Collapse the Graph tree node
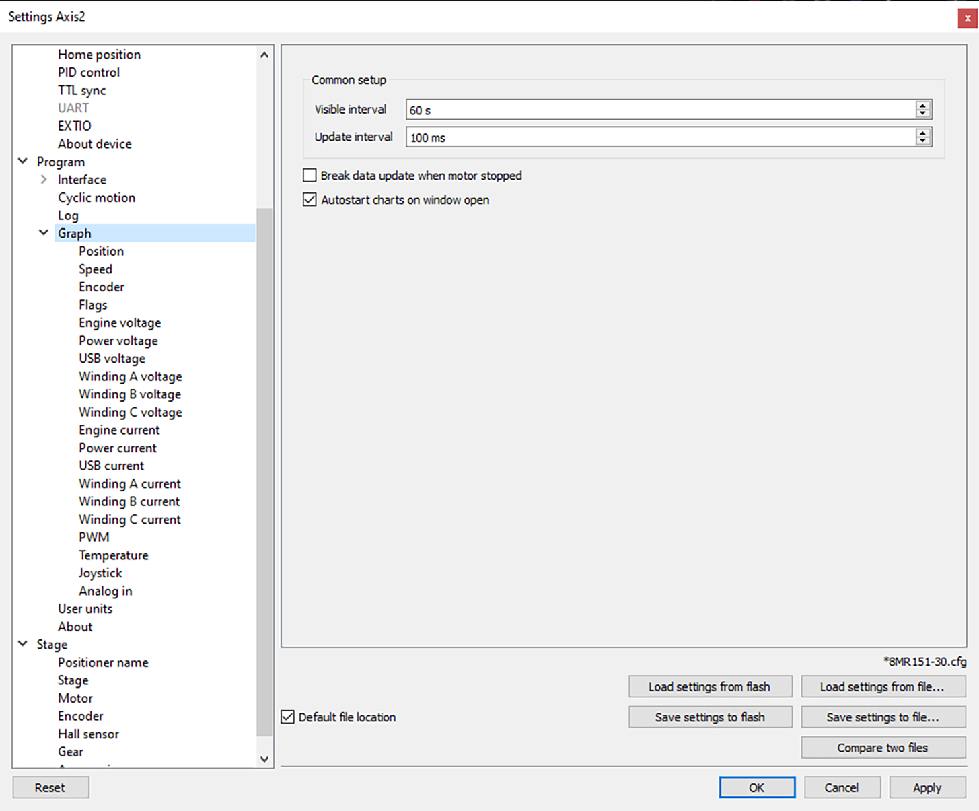 pos(44,233)
